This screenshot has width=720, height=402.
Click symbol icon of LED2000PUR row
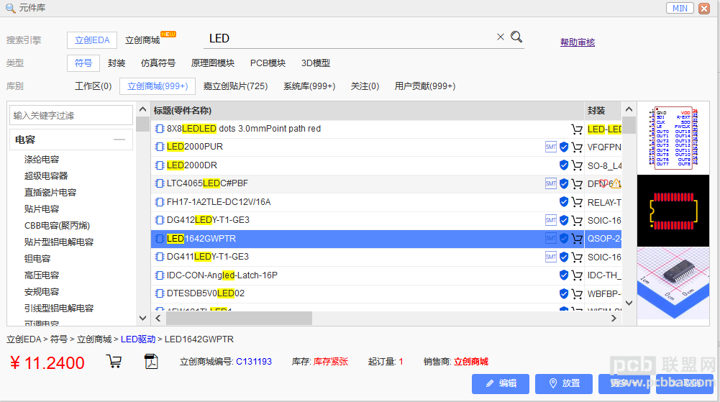pos(160,147)
